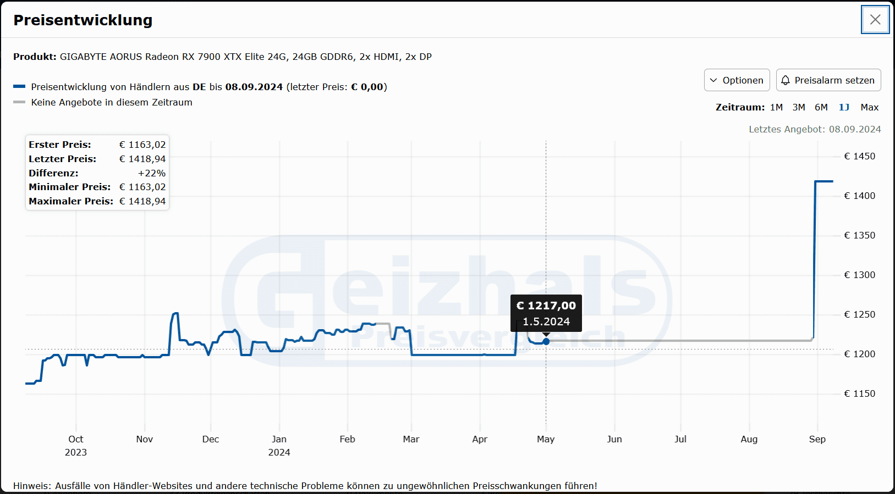Close the Preisentwicklung dialog with the X
Screen dimensions: 895x494
pos(875,20)
